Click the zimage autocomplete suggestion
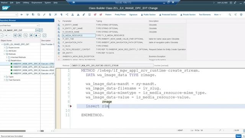This screenshot has height=138, width=245. click(x=107, y=102)
